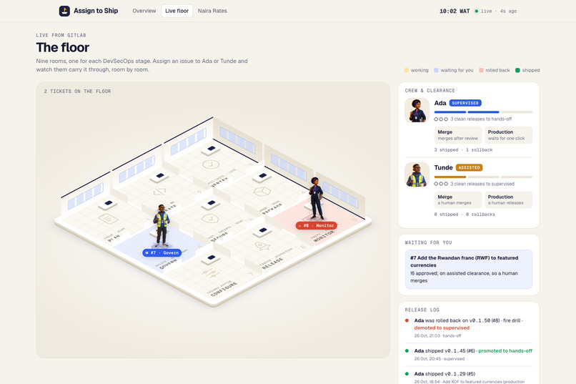Click the three circles under Tunde's progress

coord(441,184)
